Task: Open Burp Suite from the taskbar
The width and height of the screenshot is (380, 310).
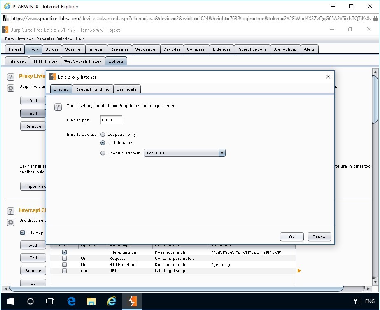Action: point(132,301)
